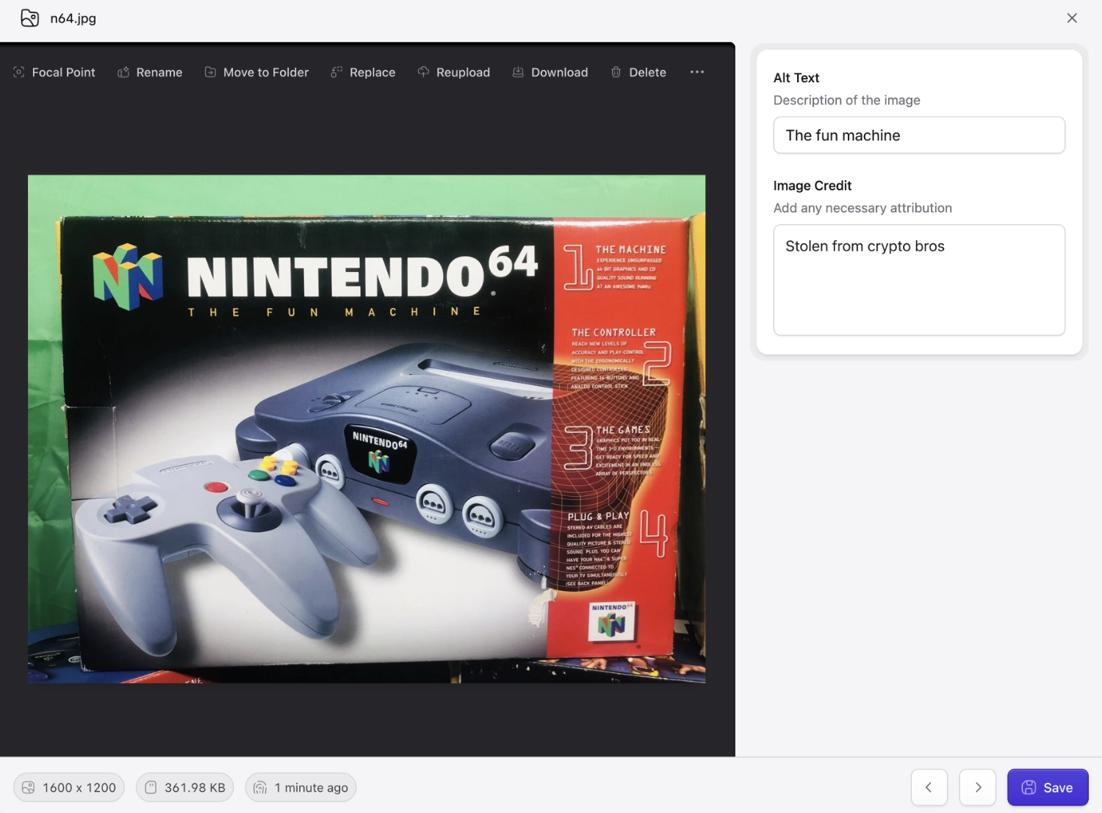
Task: Click the image file icon beside n64.jpg
Action: click(x=29, y=18)
